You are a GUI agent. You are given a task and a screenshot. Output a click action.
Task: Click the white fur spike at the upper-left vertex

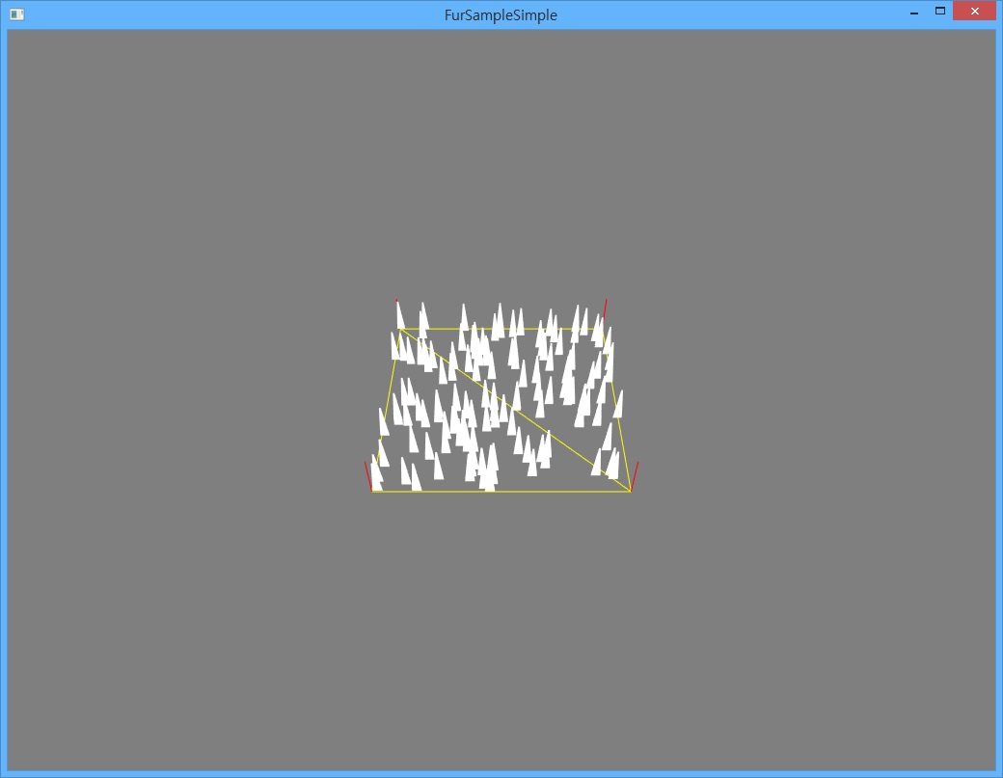[400, 315]
